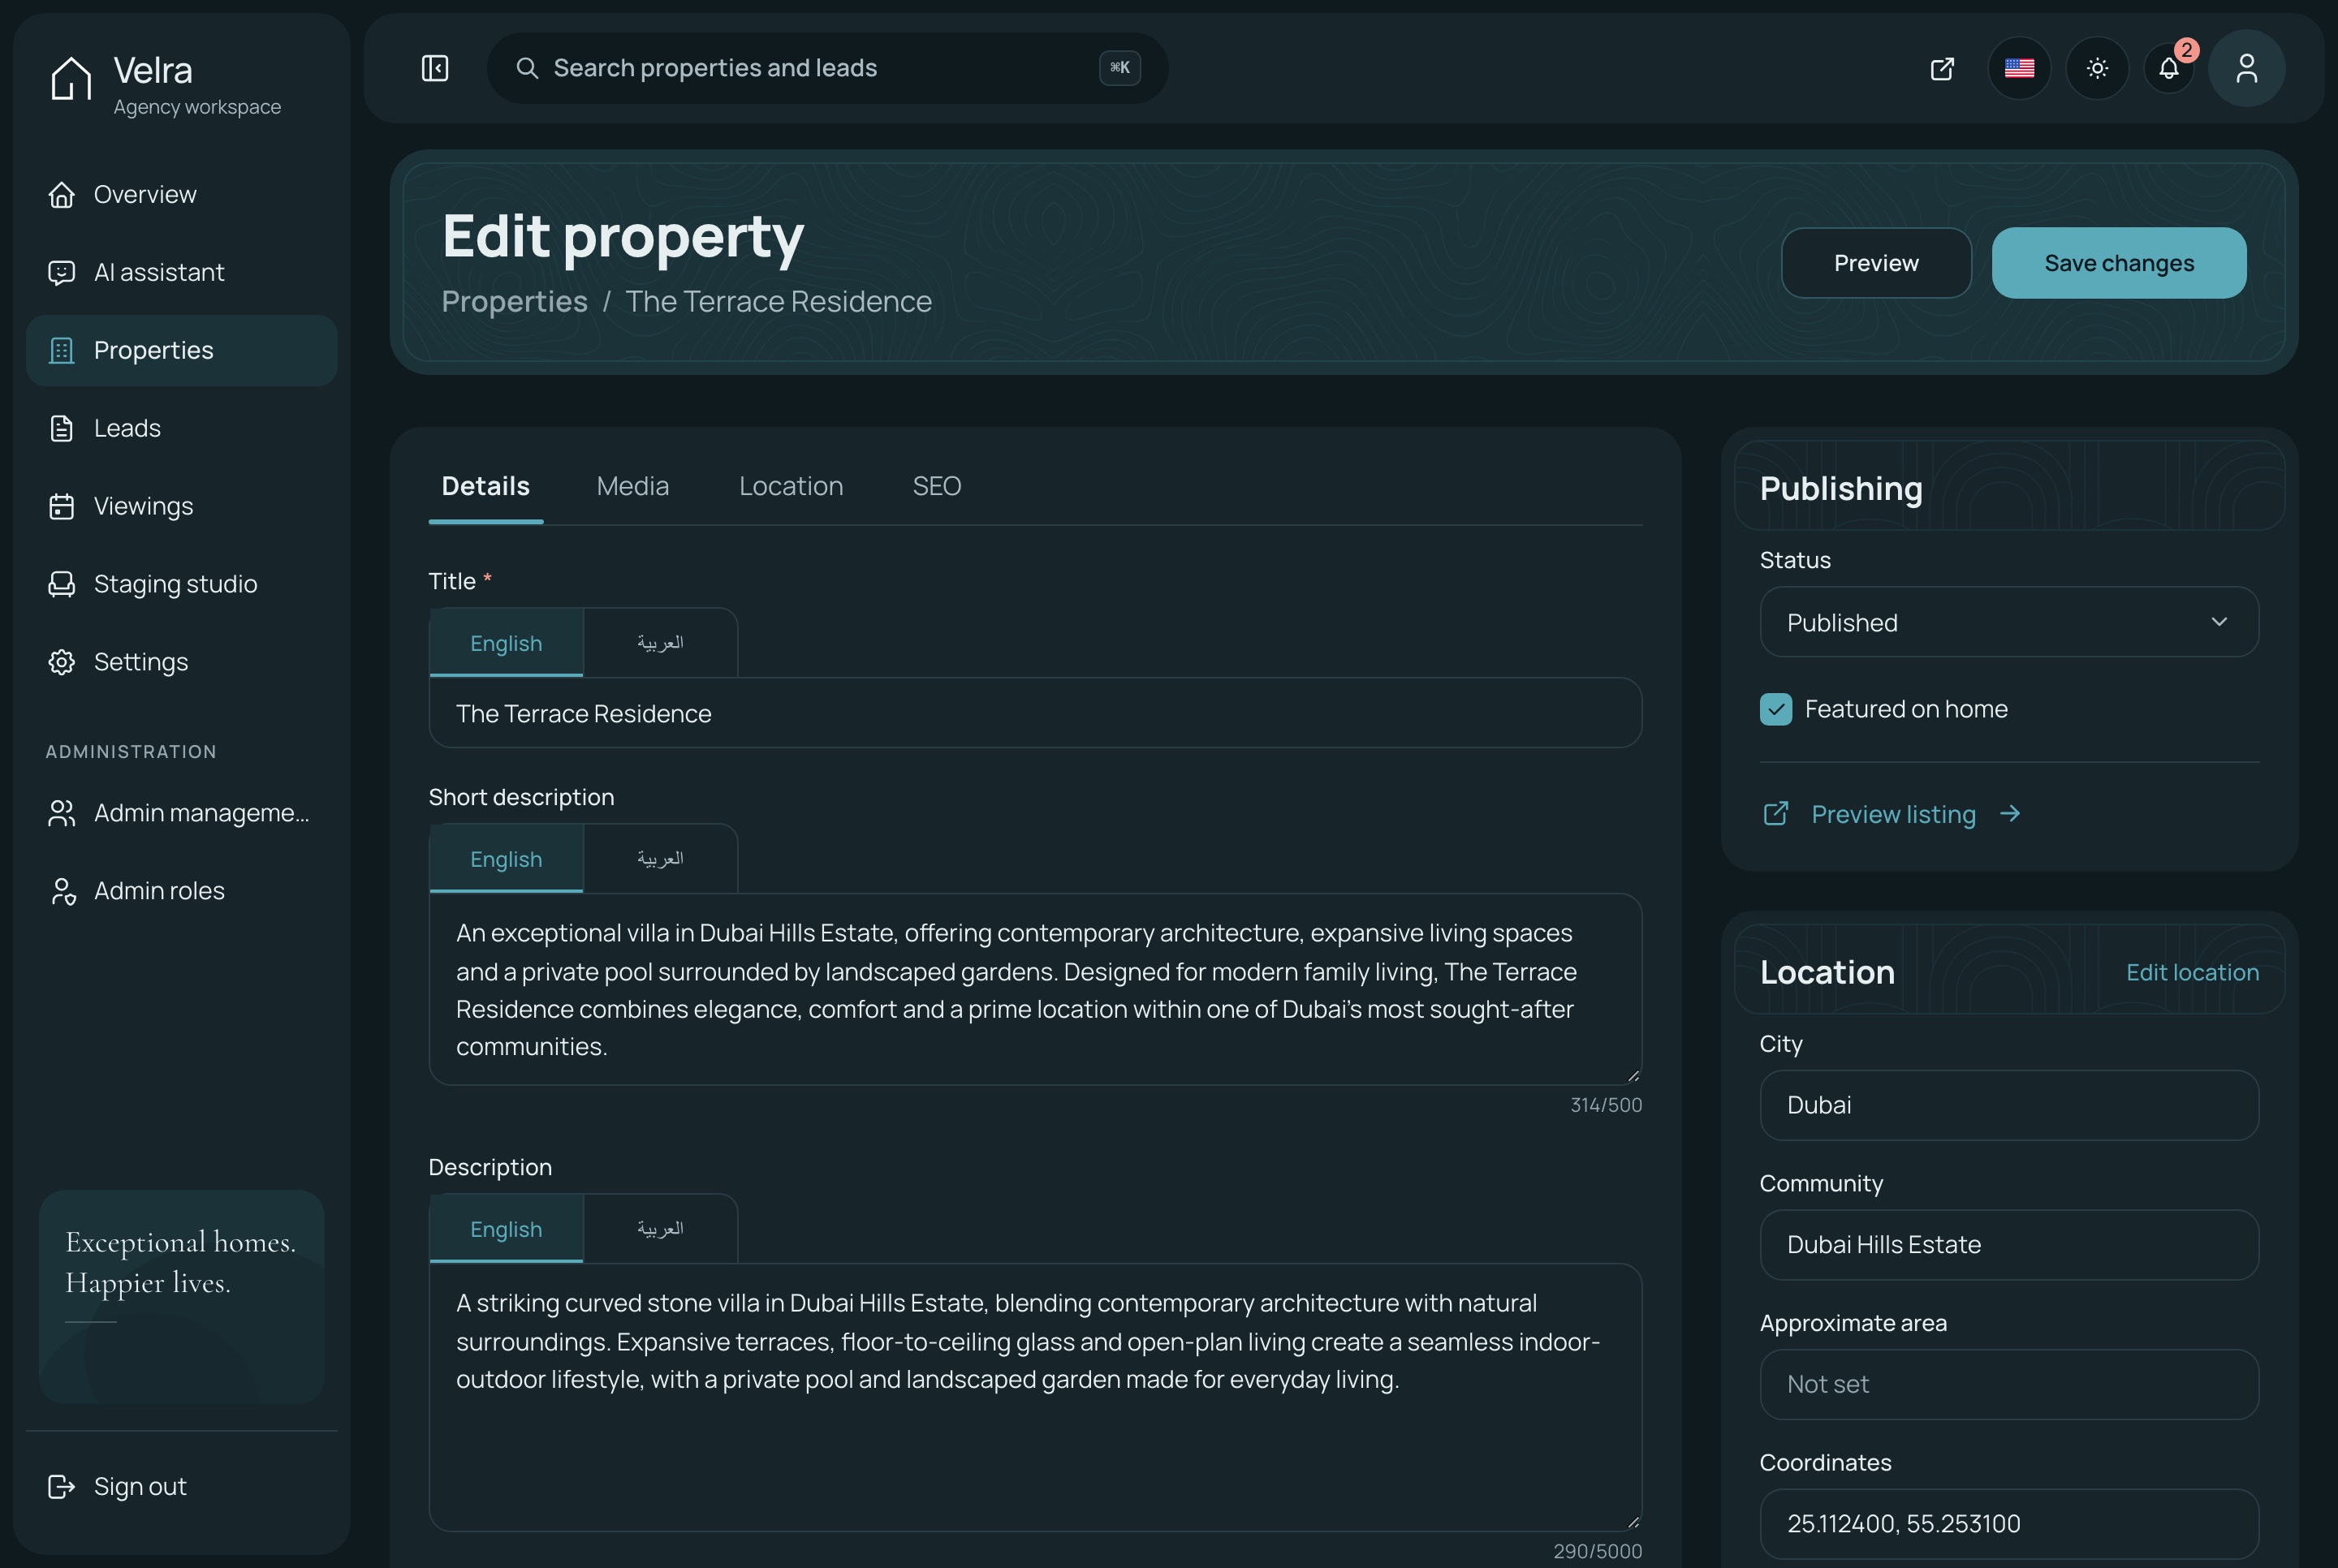Open the external link icon in the top bar
The image size is (2338, 1568).
(1942, 68)
